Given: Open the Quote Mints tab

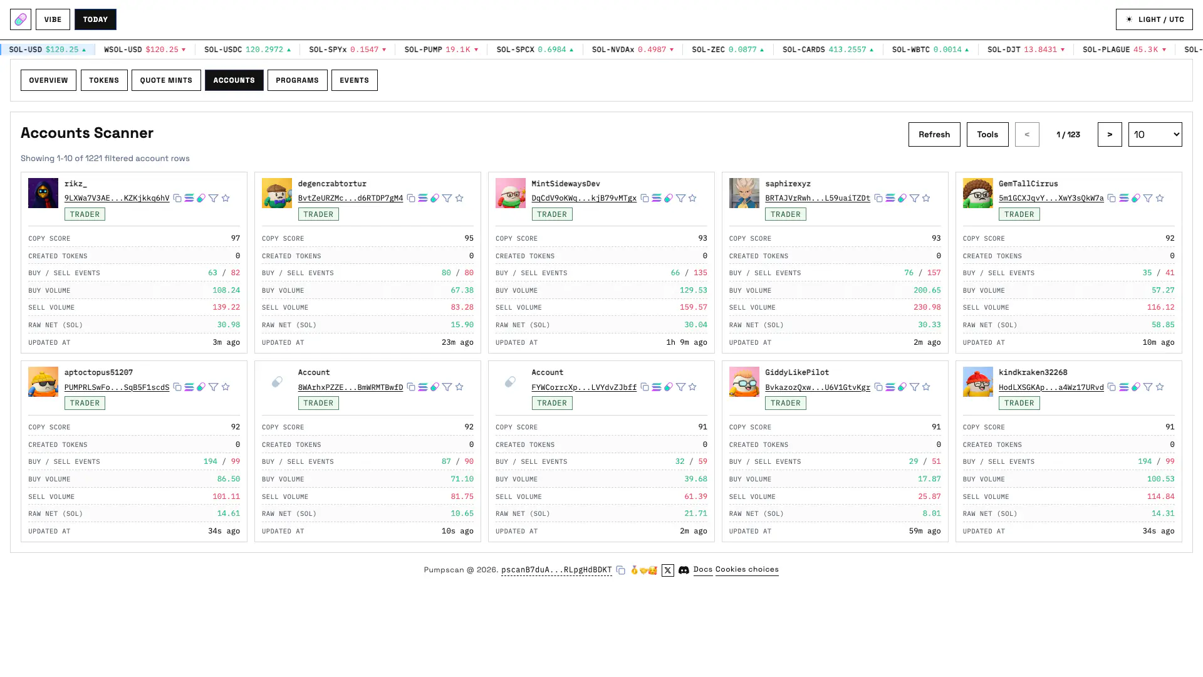Looking at the screenshot, I should [x=166, y=80].
